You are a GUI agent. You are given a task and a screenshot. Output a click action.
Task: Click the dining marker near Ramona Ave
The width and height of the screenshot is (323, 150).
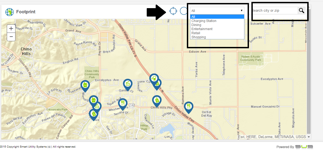(188, 107)
